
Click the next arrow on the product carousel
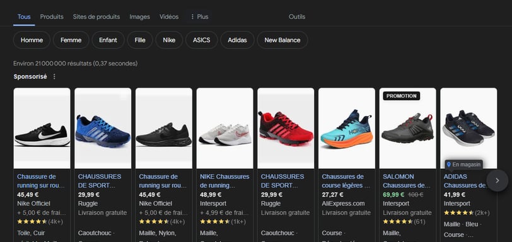pos(497,180)
